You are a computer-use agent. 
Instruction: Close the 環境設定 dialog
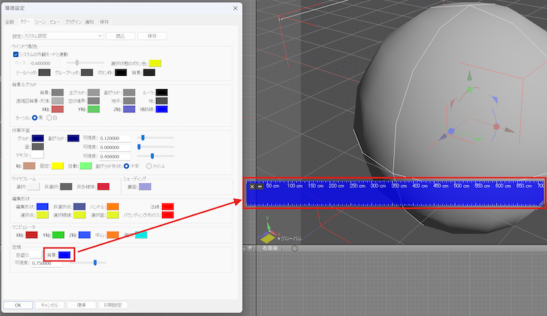[x=235, y=8]
